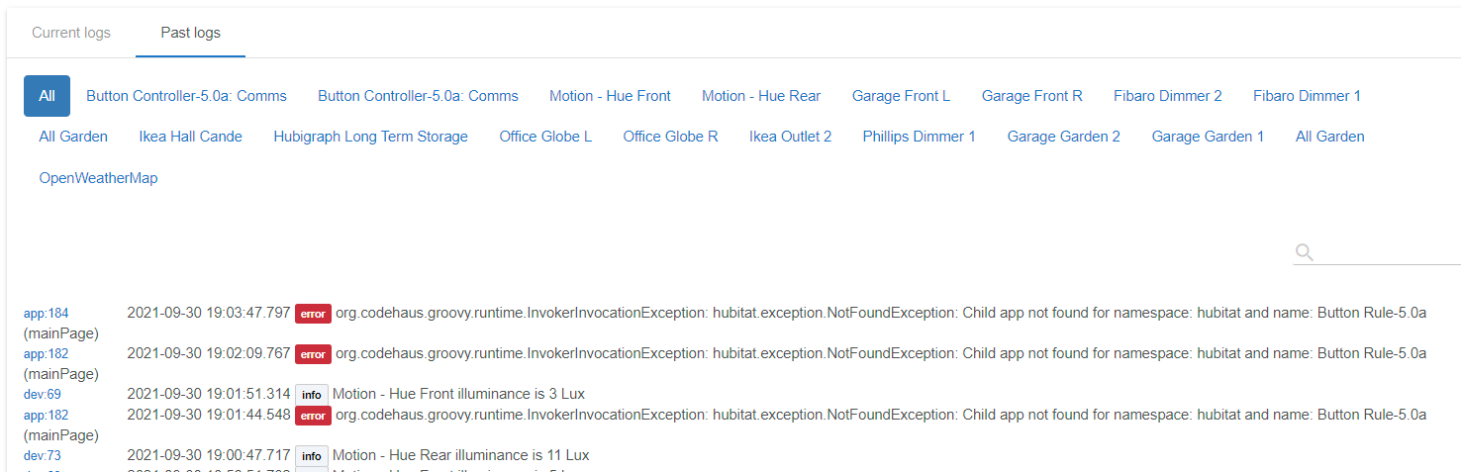The height and width of the screenshot is (472, 1461).
Task: Filter logs by Phillips Dimmer 1
Action: pos(919,137)
